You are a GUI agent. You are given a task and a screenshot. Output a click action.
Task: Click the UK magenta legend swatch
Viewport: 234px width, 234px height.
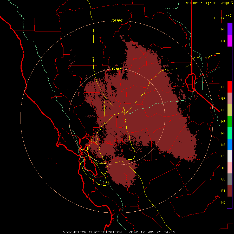(x=230, y=41)
